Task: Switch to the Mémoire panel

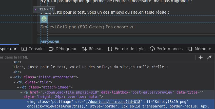Action: coord(199,49)
